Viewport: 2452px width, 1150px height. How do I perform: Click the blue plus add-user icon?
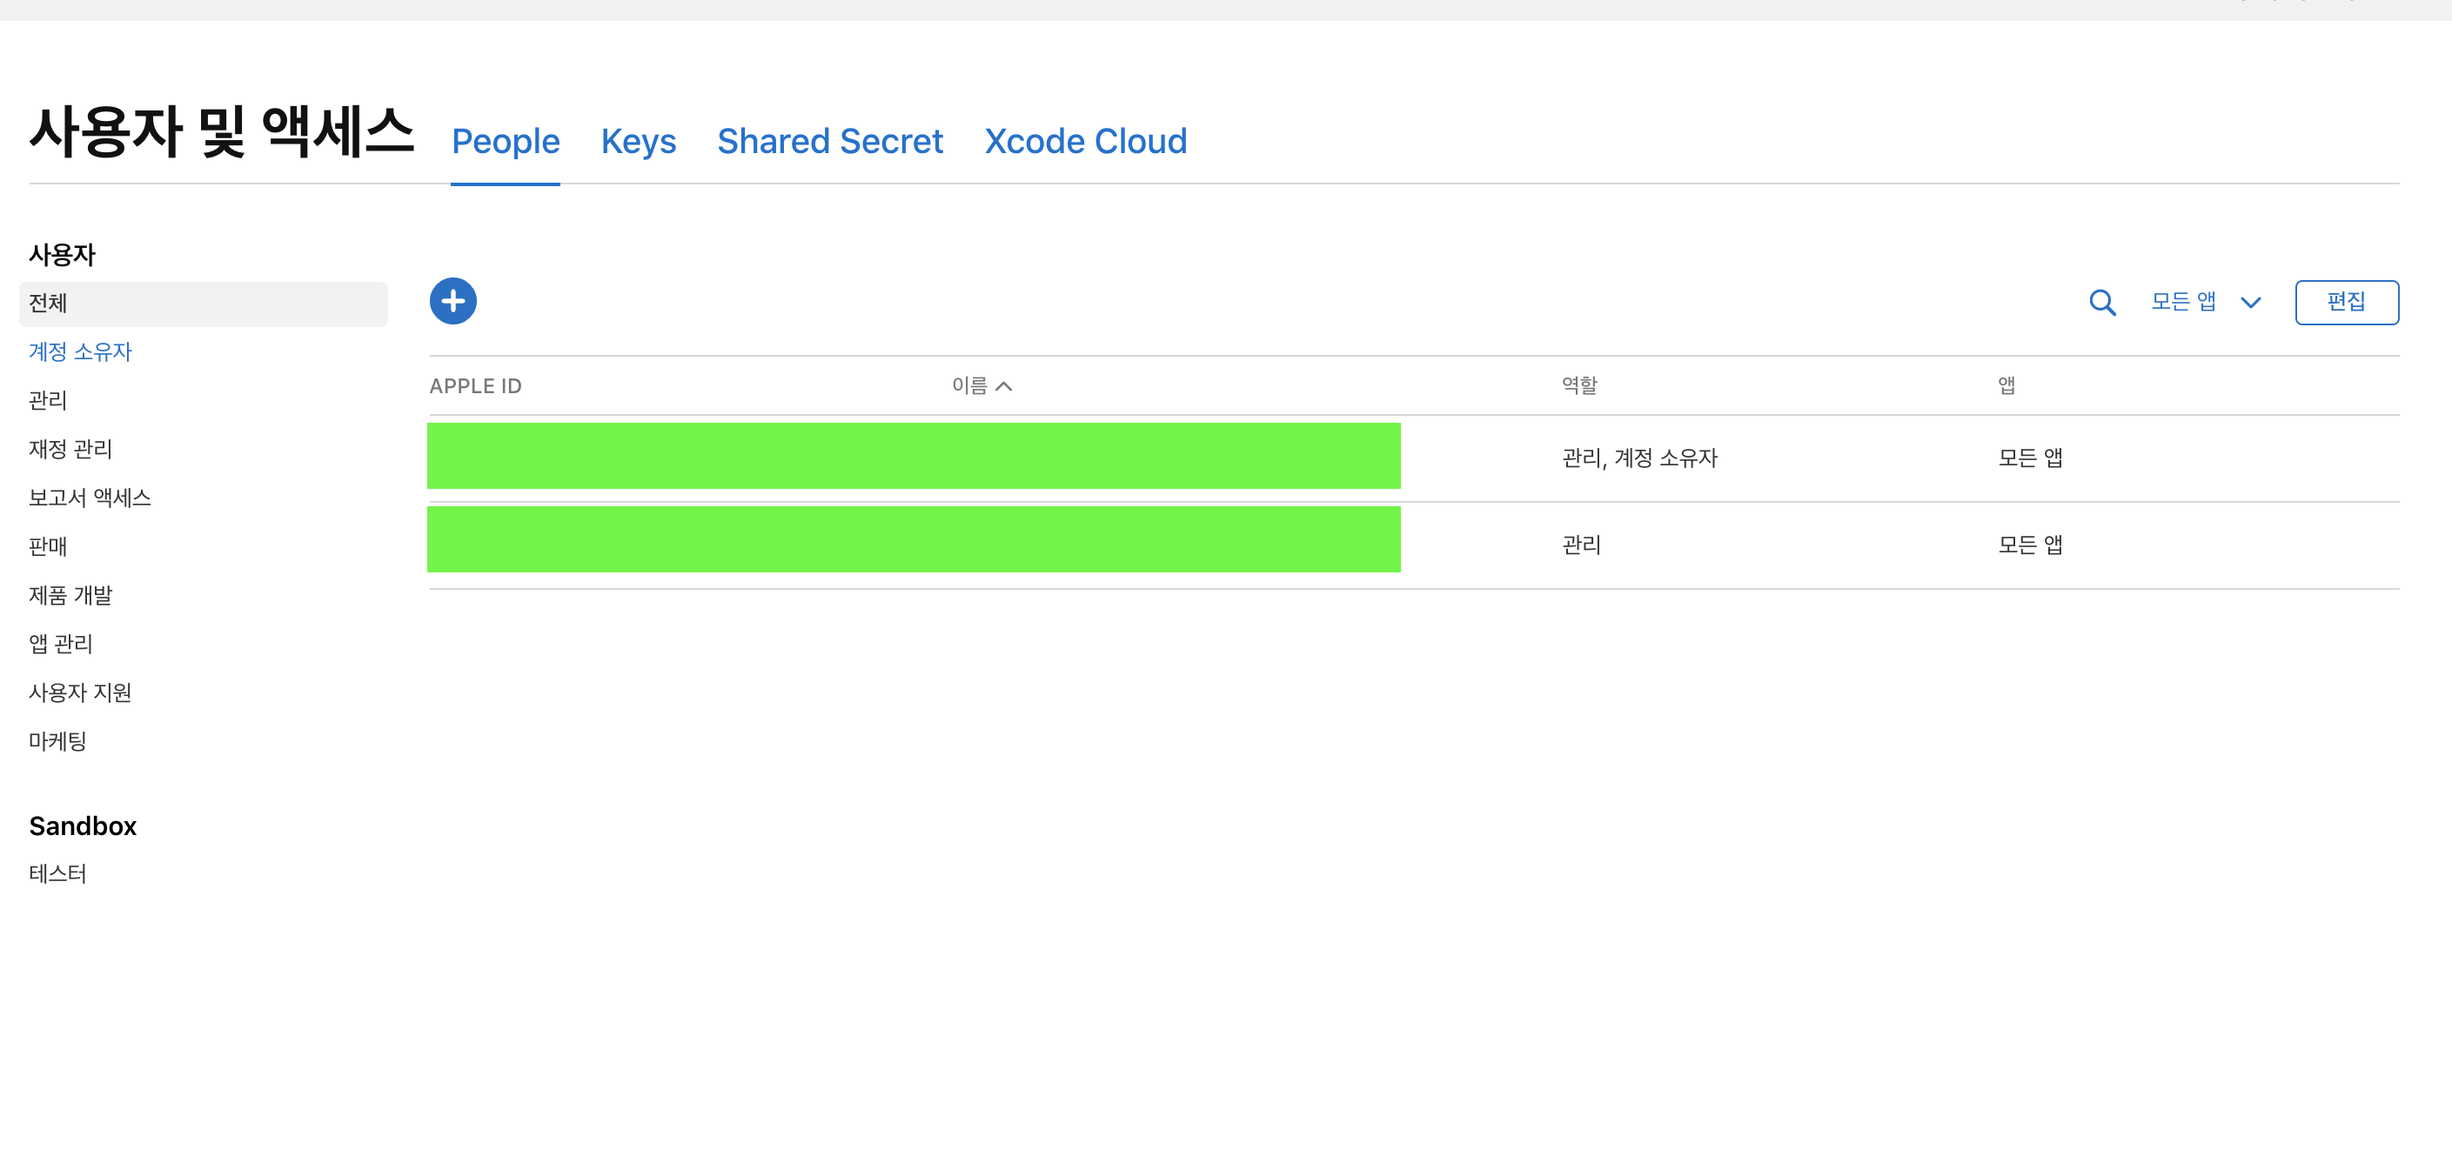(453, 302)
